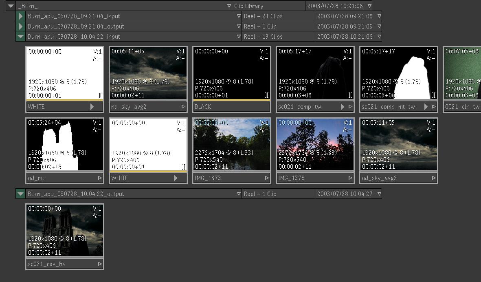The image size is (481, 282).
Task: Click the 0021_cln_tw clip name
Action: [x=462, y=107]
